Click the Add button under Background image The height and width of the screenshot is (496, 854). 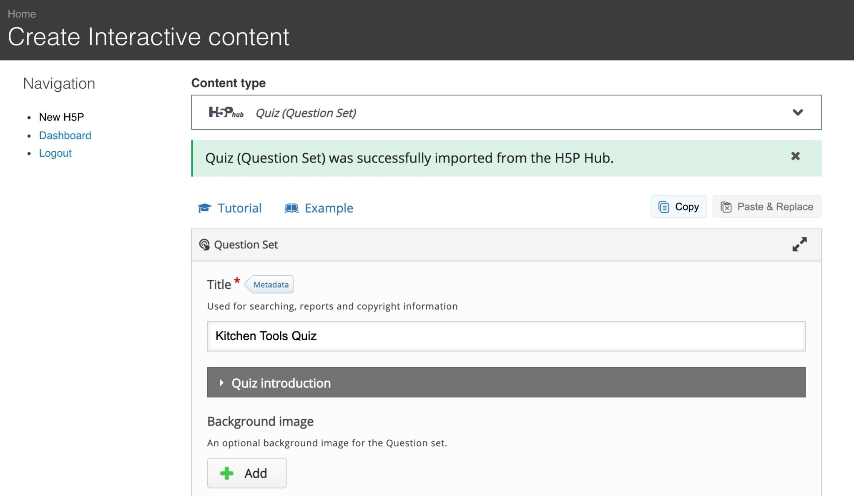pos(246,473)
